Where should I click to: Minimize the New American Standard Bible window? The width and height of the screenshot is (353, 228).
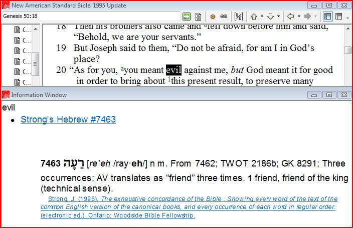click(314, 5)
